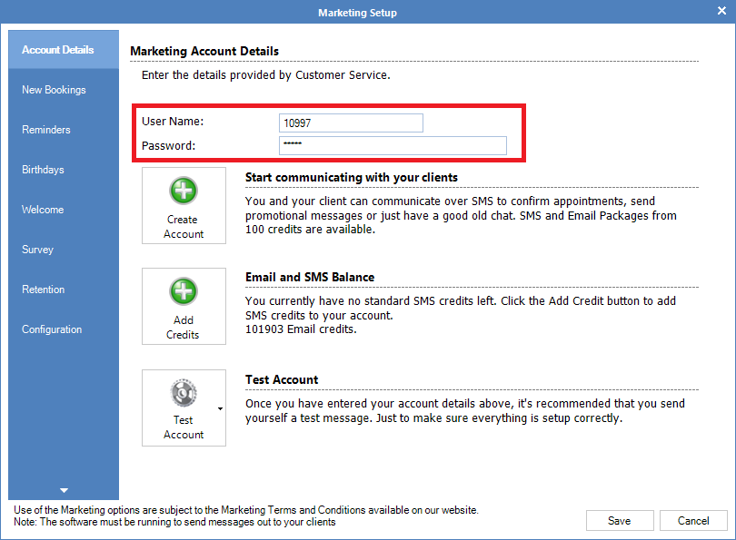Go to the Reminders tab
The width and height of the screenshot is (736, 540).
pyautogui.click(x=46, y=130)
